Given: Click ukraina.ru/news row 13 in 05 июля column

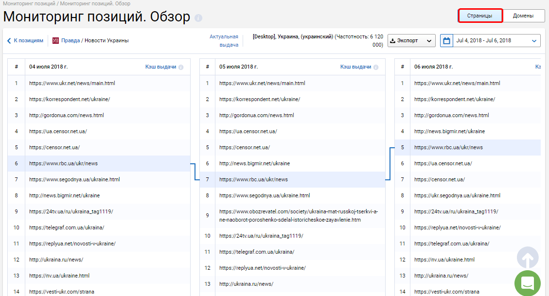Looking at the screenshot, I should pyautogui.click(x=246, y=284).
